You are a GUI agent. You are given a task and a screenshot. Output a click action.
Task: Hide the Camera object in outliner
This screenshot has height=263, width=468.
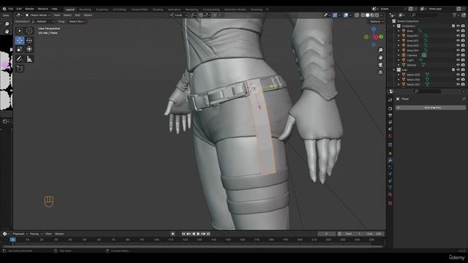coord(458,56)
